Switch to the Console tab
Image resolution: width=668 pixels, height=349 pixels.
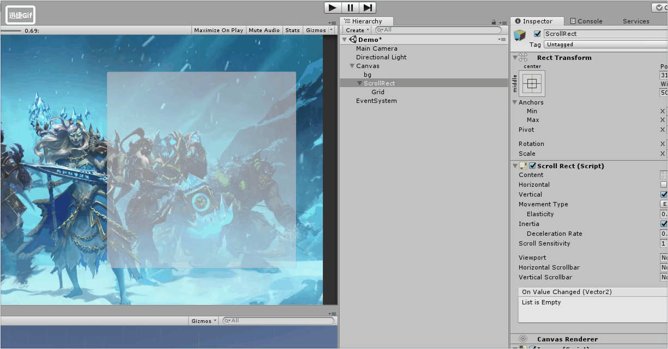tap(586, 21)
